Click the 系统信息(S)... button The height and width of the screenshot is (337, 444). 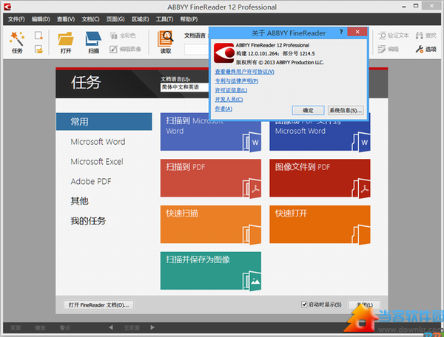346,110
